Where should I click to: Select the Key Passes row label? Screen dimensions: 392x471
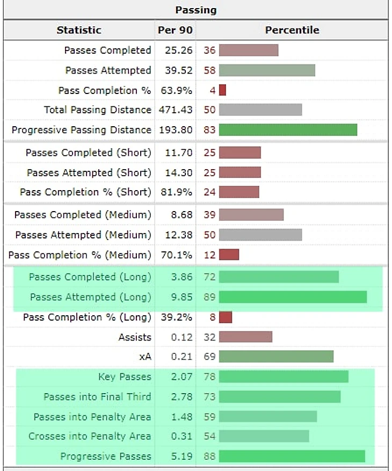[125, 377]
